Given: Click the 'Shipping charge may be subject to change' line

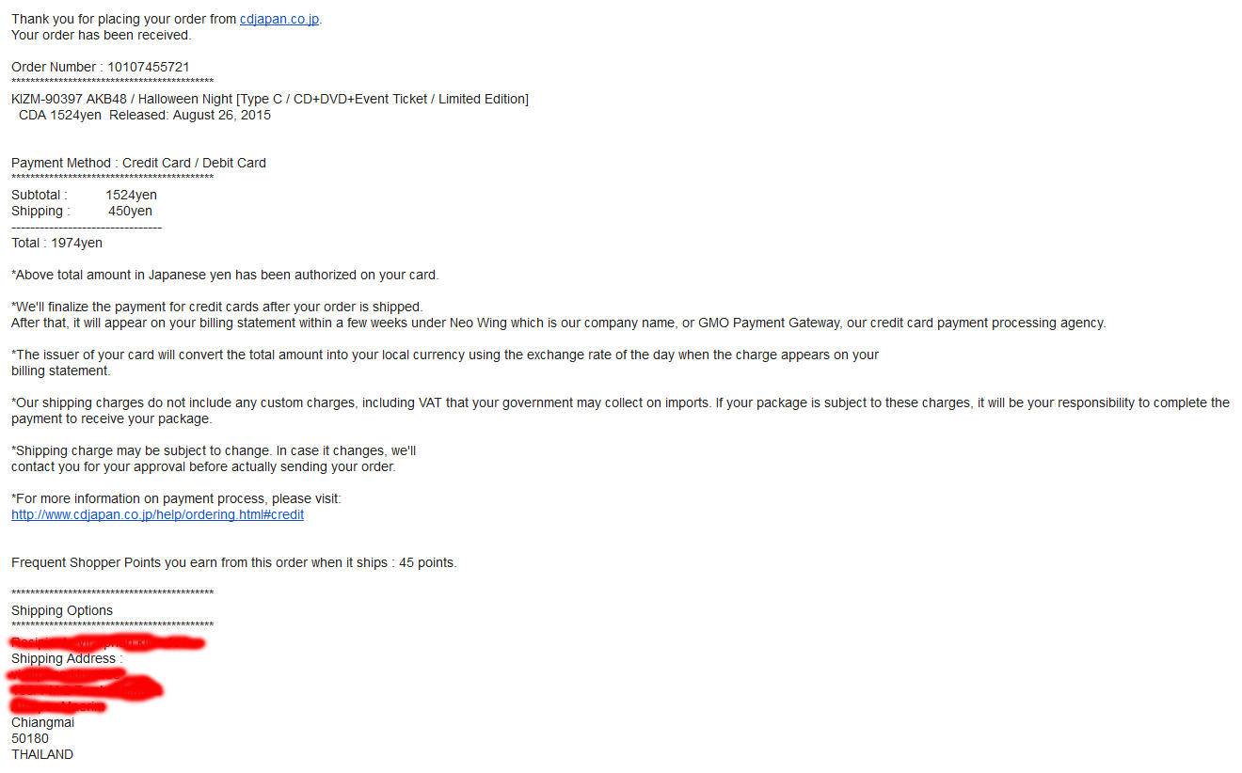Looking at the screenshot, I should coord(214,450).
